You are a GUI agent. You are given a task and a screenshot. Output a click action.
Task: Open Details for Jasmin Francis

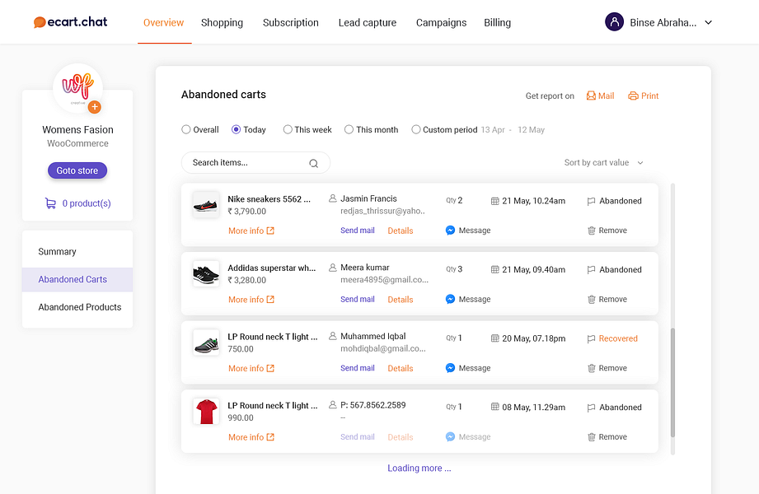point(401,231)
